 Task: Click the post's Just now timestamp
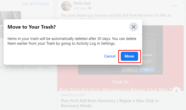click(79, 8)
